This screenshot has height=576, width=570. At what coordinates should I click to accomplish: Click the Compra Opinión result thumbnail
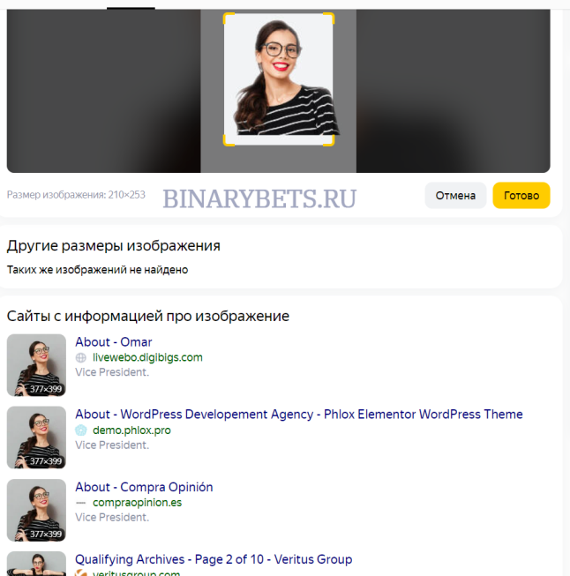tap(36, 510)
